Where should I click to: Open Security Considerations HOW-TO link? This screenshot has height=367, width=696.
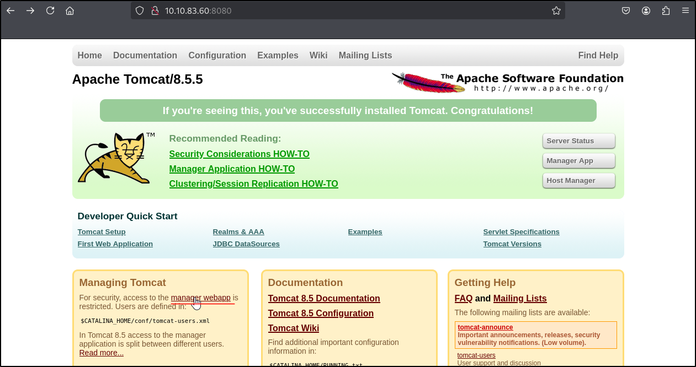click(239, 154)
